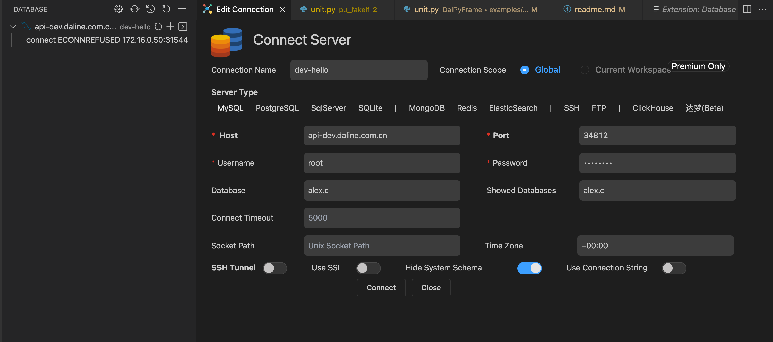This screenshot has height=342, width=773.
Task: Add new connection plus icon in panel header
Action: (x=182, y=9)
